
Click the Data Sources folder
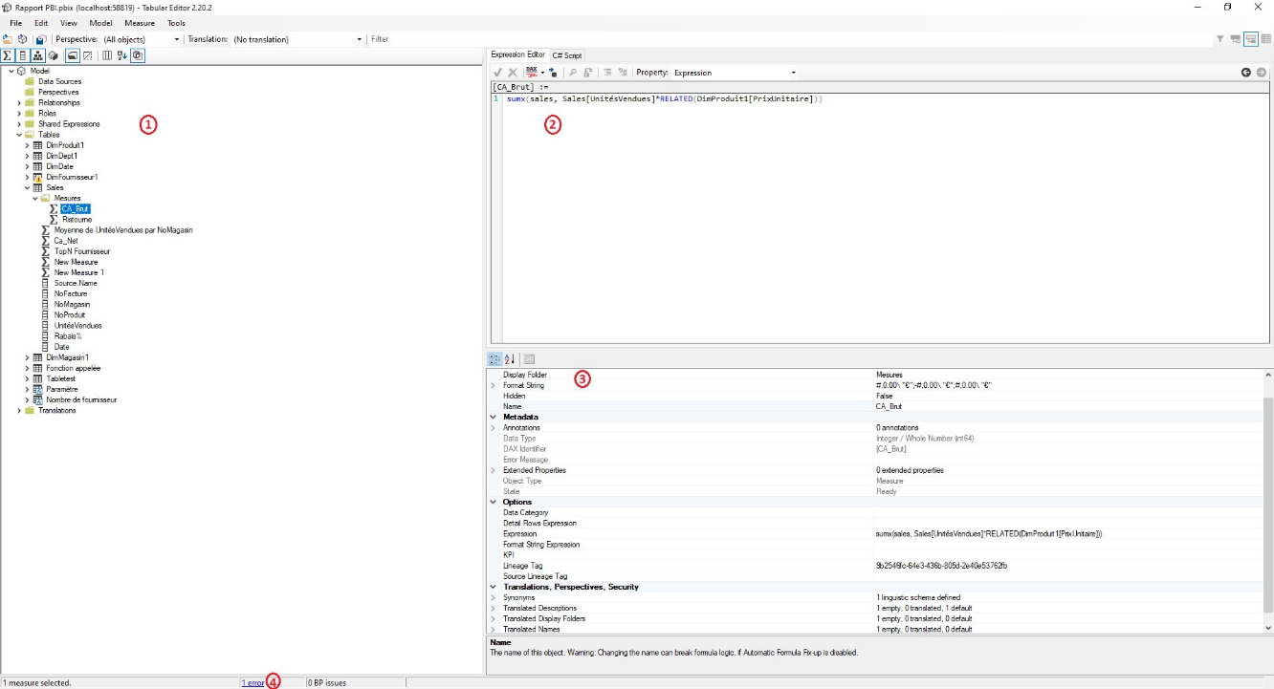pyautogui.click(x=59, y=81)
